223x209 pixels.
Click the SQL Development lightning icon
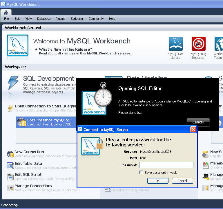(x=13, y=83)
